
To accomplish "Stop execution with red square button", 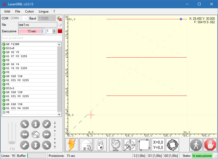I will point(60,31).
